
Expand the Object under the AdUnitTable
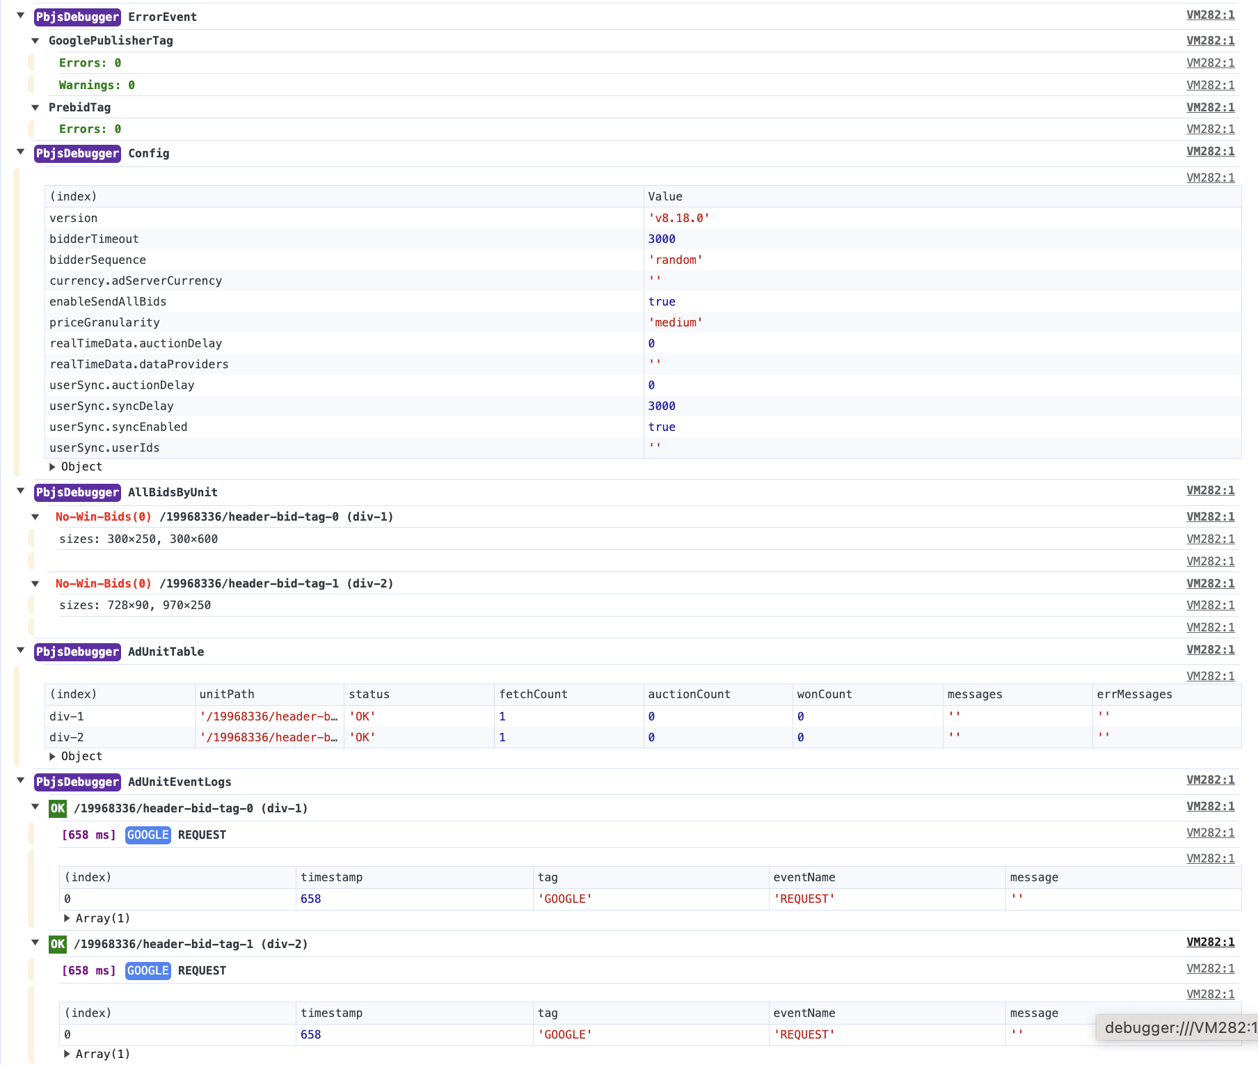coord(53,756)
